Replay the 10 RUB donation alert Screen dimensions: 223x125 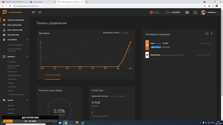coord(209,43)
